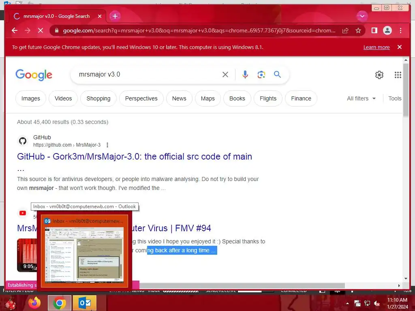Click the Action Center flag tray icon

tap(357, 303)
